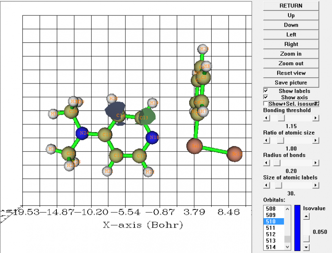Viewport: 332px width, 253px height.
Task: Click the ratio of atomic size slider thumb
Action: [x=281, y=140]
